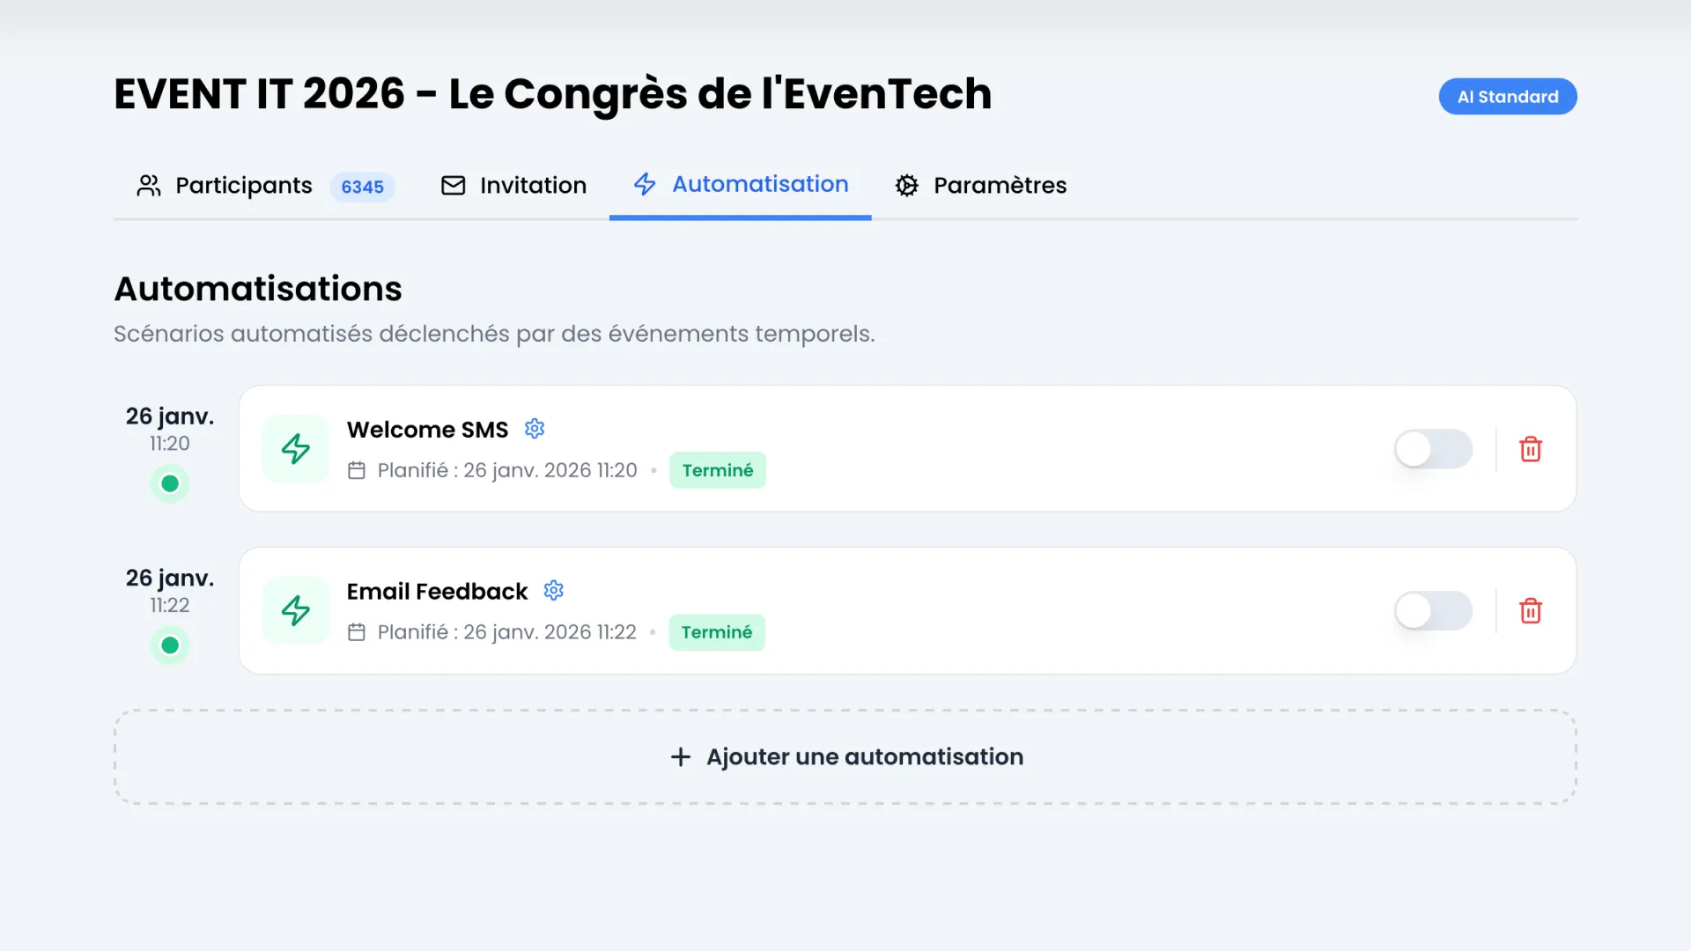Screen dimensions: 1691x951
Task: Click the Email Feedback lightning bolt icon
Action: [x=295, y=610]
